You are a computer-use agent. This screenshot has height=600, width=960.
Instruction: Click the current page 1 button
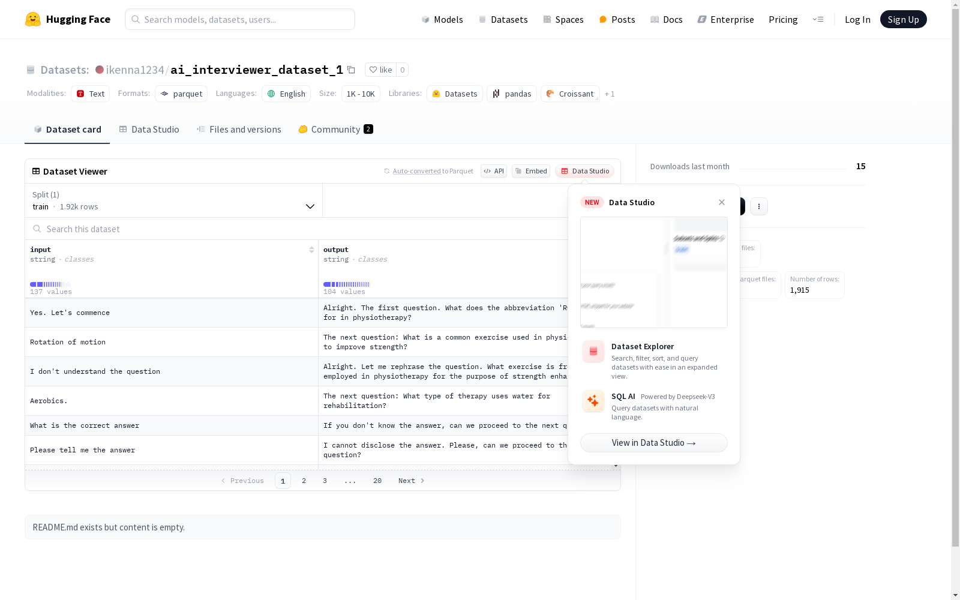coord(283,481)
